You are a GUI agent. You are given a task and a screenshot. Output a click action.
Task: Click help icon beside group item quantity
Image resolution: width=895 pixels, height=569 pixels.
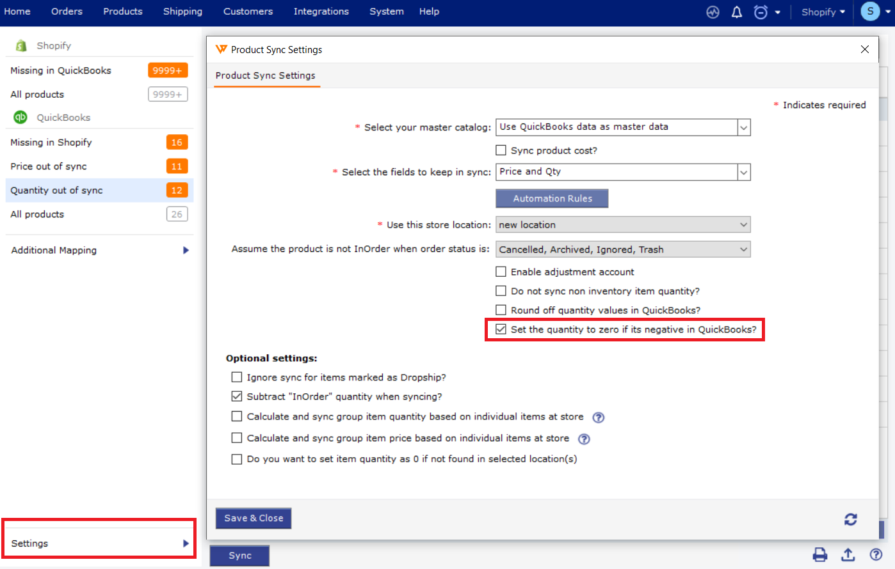click(598, 417)
